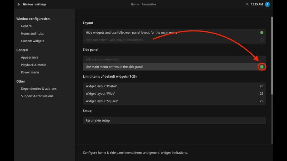Open Support & translations
Image resolution: width=287 pixels, height=161 pixels.
click(x=37, y=96)
